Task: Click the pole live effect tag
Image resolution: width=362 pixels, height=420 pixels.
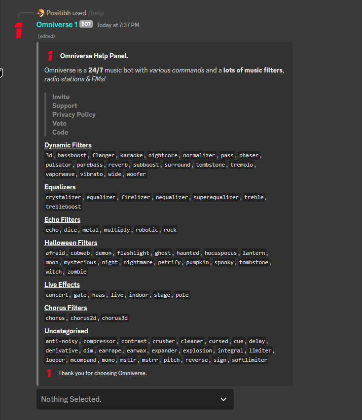Action: 182,295
